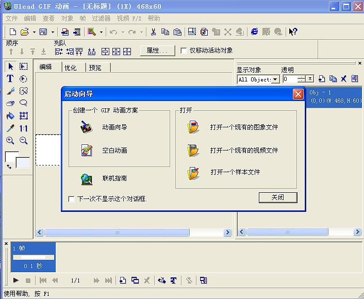Viewport: 364px width, 299px height.
Task: Close the 启动向导 dialog with X
Action: 299,94
